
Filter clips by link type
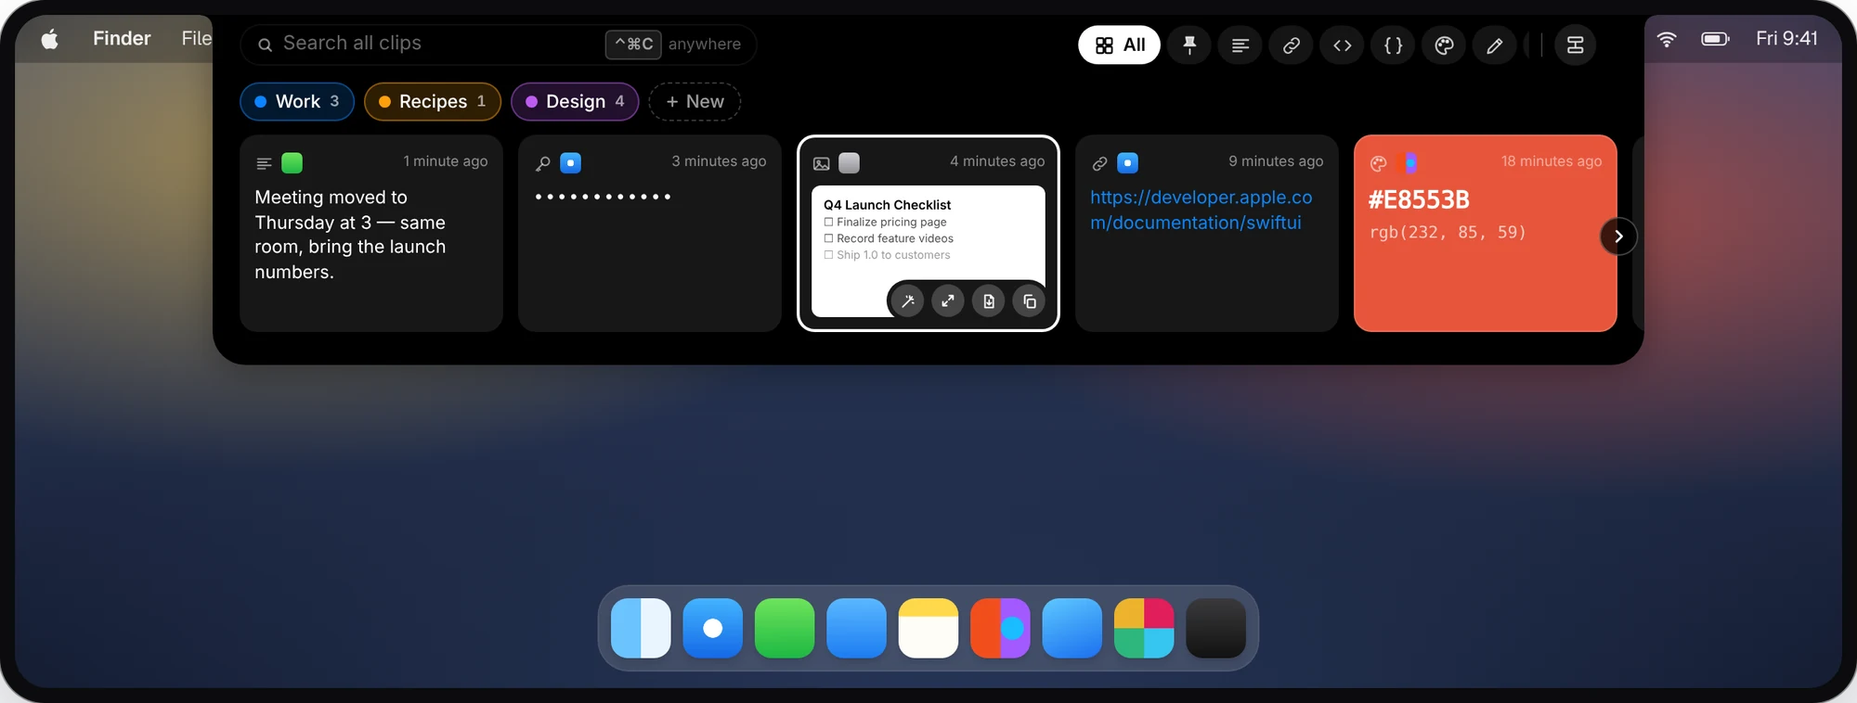click(x=1292, y=45)
